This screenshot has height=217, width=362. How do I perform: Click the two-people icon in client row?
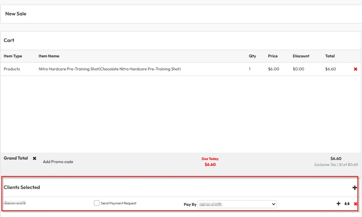[x=347, y=203]
